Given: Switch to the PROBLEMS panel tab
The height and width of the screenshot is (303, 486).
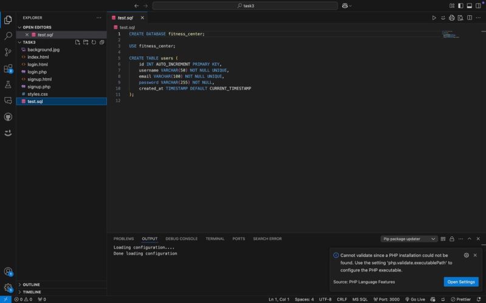Looking at the screenshot, I should 123,239.
